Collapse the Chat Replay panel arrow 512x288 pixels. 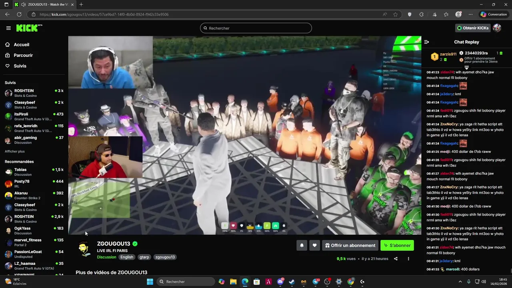point(426,42)
